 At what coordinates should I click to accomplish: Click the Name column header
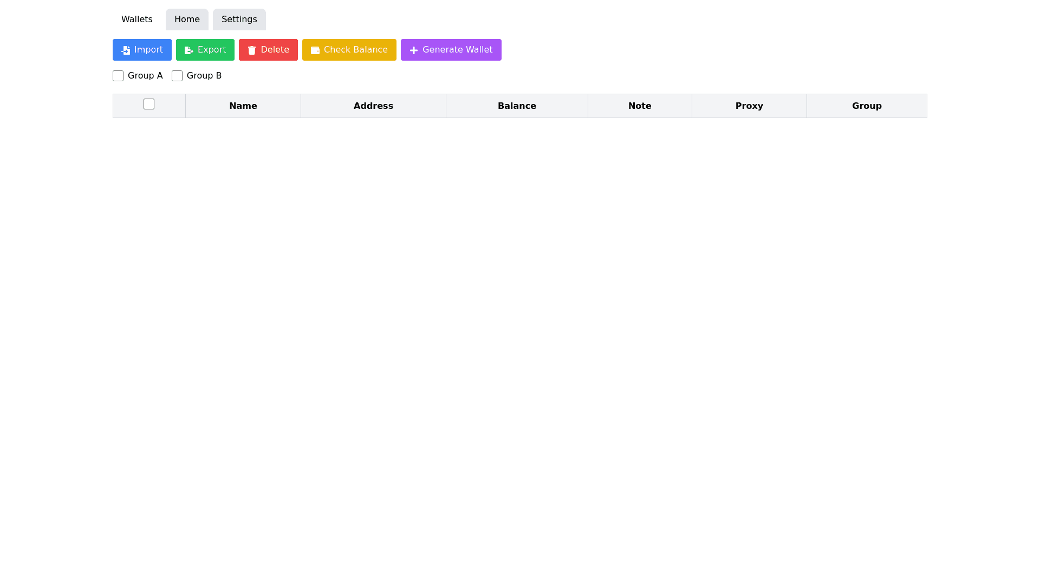pos(243,106)
